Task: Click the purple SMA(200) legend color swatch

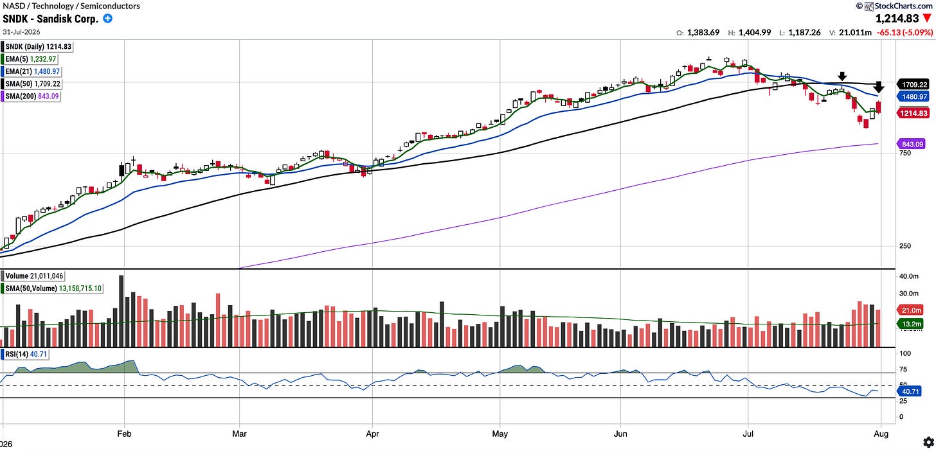Action: pos(4,96)
